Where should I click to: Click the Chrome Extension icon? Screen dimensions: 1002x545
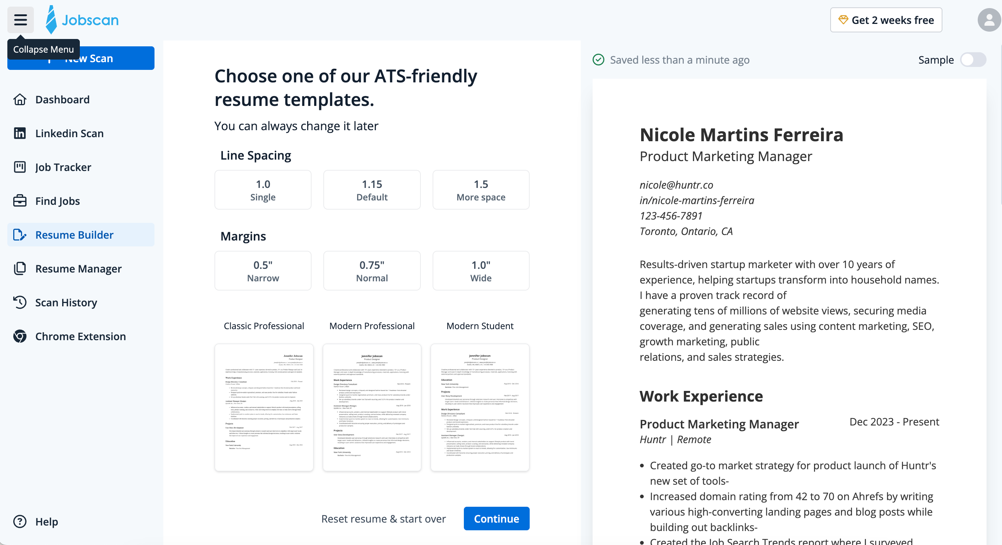[20, 336]
